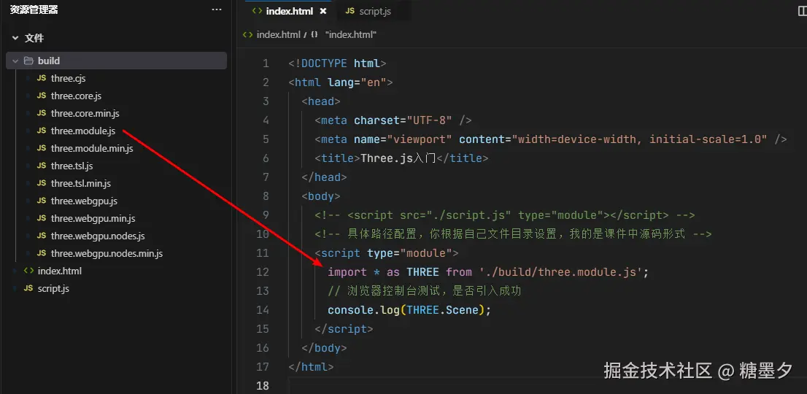Image resolution: width=807 pixels, height=394 pixels.
Task: Click the HTML icon beside index.html in tree
Action: point(29,271)
